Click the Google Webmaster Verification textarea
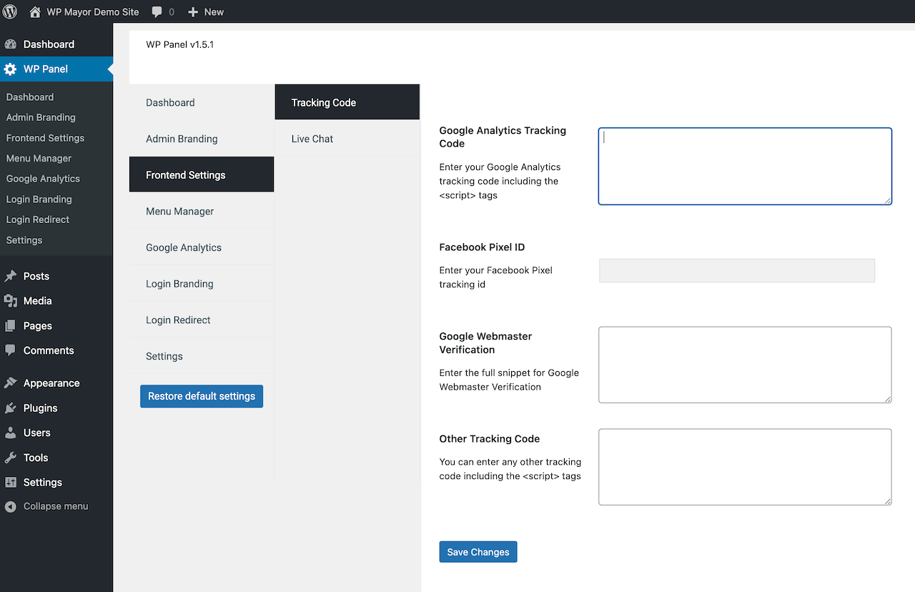Viewport: 915px width, 592px height. tap(745, 365)
